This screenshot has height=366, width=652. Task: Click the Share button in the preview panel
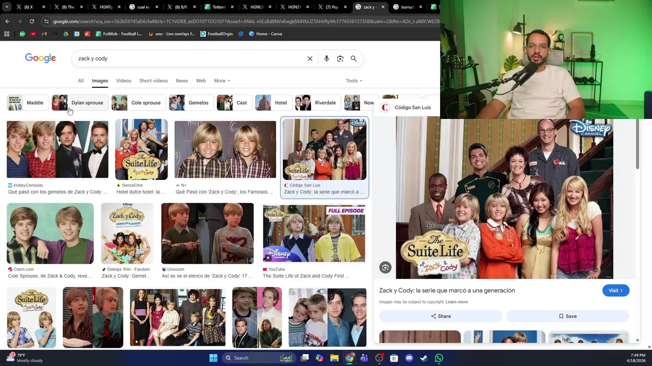point(441,316)
